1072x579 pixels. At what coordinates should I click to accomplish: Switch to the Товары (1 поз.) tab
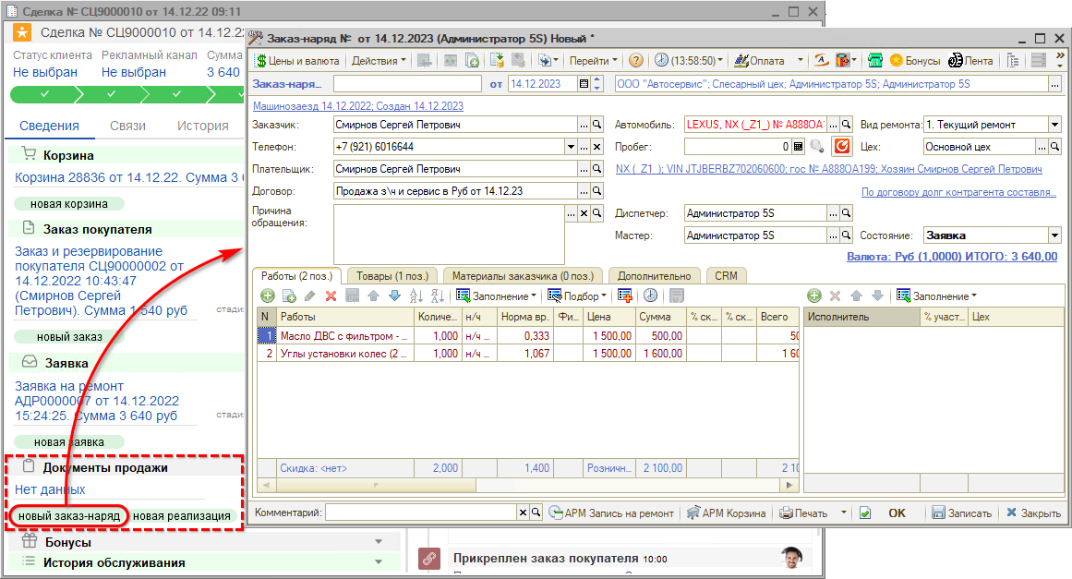pos(392,275)
